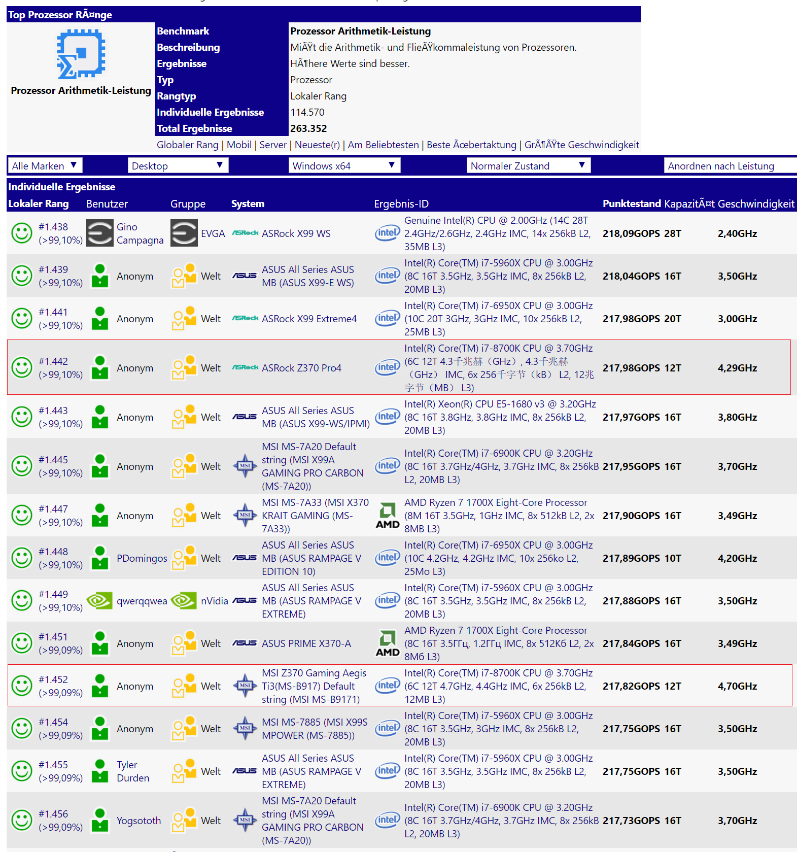Open user profile Yogsototh
The height and width of the screenshot is (852, 797).
coord(138,821)
